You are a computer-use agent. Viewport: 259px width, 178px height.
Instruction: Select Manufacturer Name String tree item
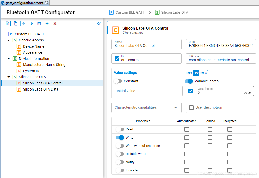[44, 65]
